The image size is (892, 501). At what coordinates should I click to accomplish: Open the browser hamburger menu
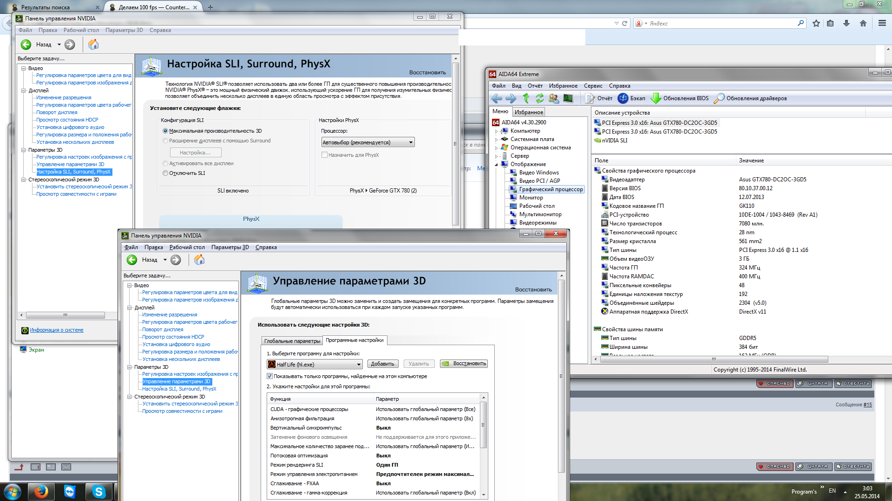[x=882, y=23]
